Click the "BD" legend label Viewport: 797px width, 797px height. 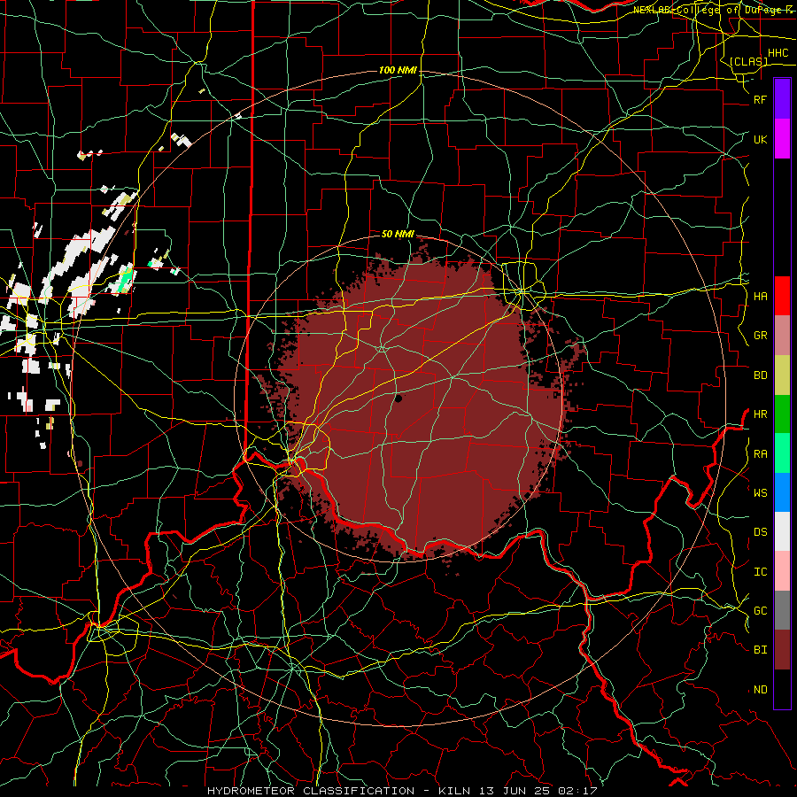click(760, 375)
